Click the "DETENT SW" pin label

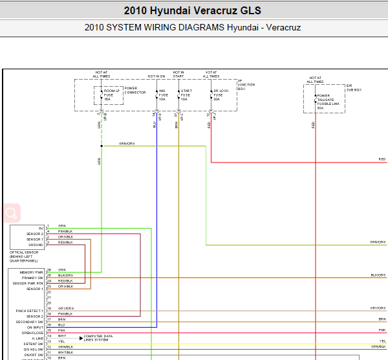[34, 344]
